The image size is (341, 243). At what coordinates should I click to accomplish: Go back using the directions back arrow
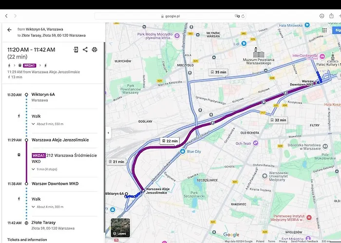9,30
